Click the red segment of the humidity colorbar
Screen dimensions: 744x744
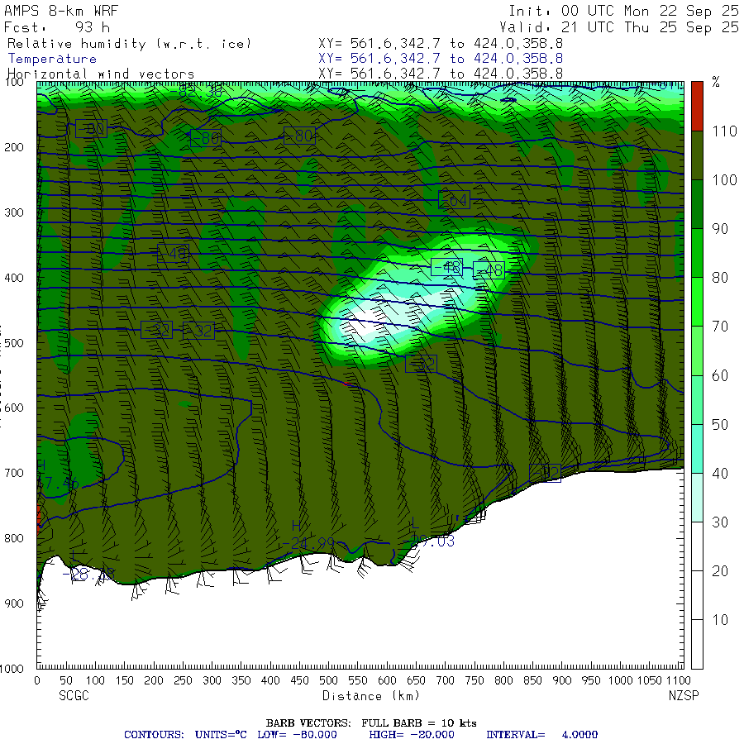[697, 105]
